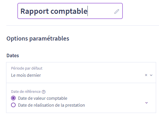159x117 pixels.
Task: Click the "Date de référence" label text
Action: point(26,91)
